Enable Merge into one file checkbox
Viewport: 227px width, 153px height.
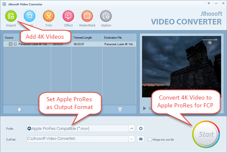pos(150,139)
